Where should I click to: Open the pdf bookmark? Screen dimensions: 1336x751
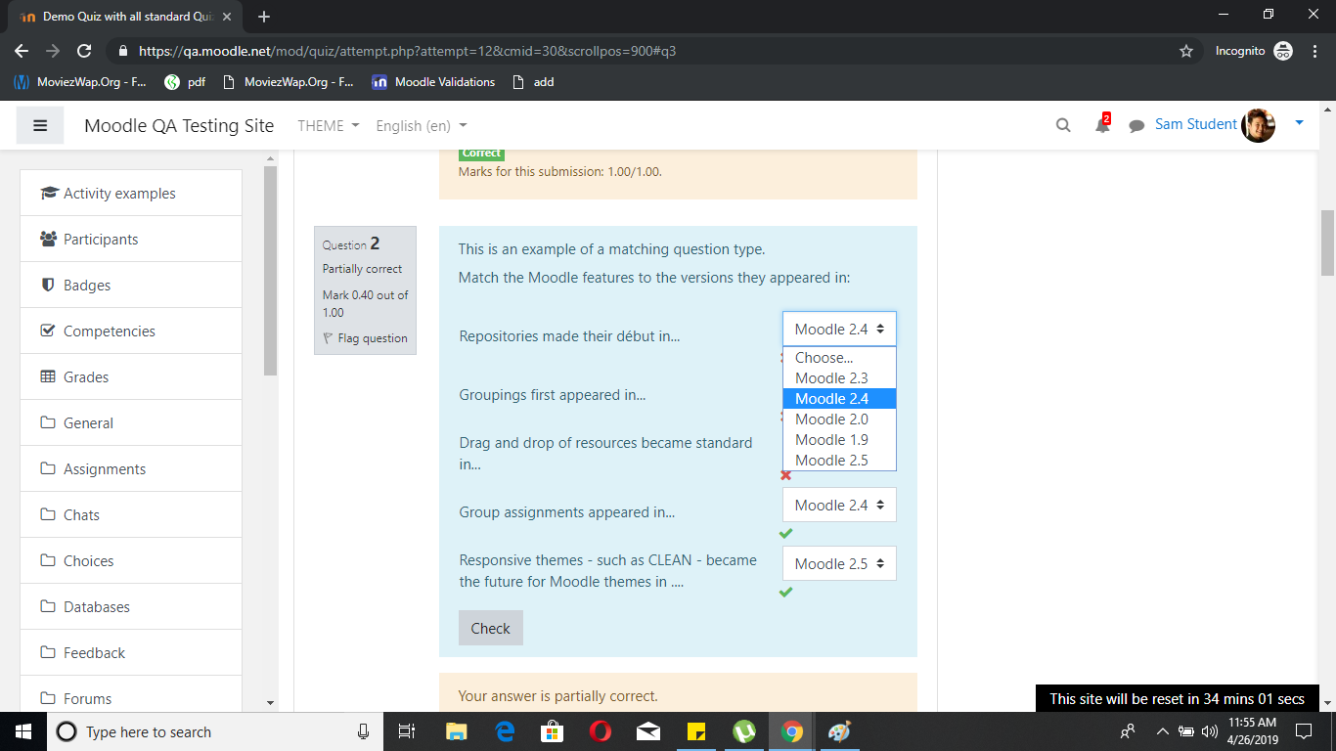click(185, 82)
